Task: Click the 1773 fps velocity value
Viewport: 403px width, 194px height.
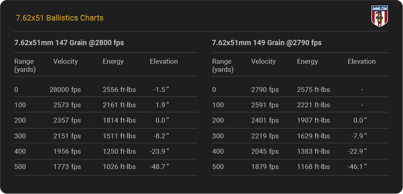Action: [x=67, y=167]
